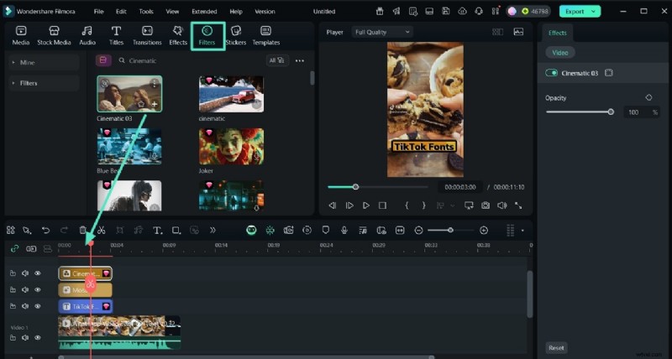
Task: Click the split scissors icon in timeline toolbar
Action: 101,230
